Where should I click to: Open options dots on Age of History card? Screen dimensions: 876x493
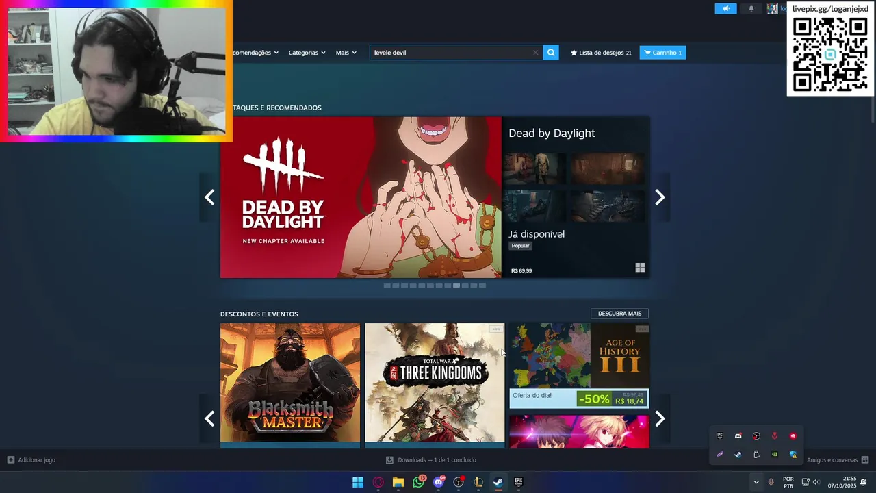642,329
